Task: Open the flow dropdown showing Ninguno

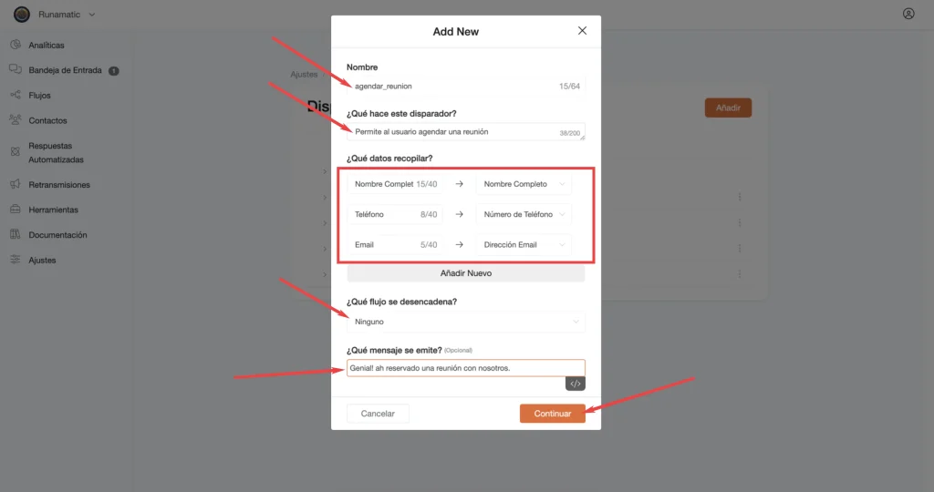Action: coord(466,322)
